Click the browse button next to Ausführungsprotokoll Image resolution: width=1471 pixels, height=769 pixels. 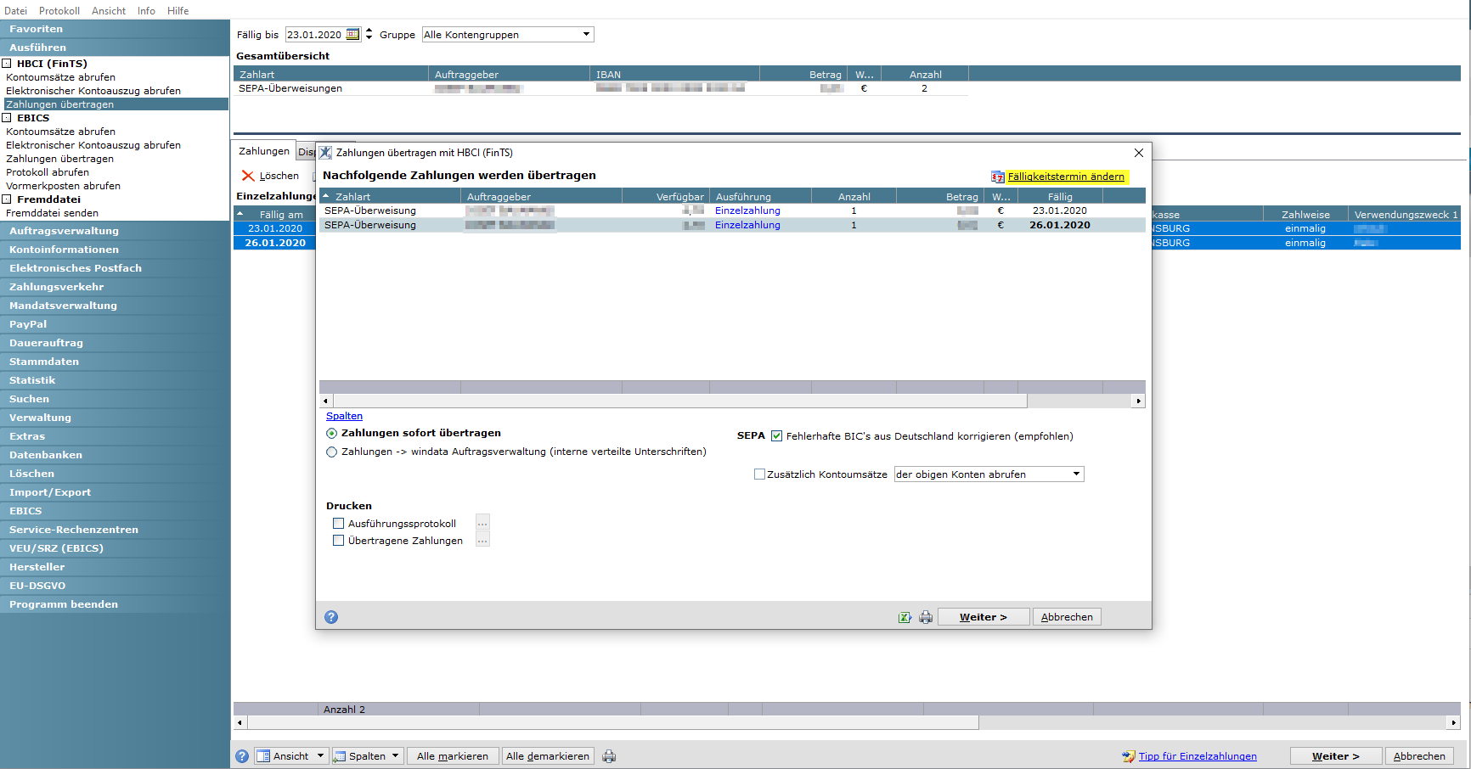pyautogui.click(x=482, y=524)
